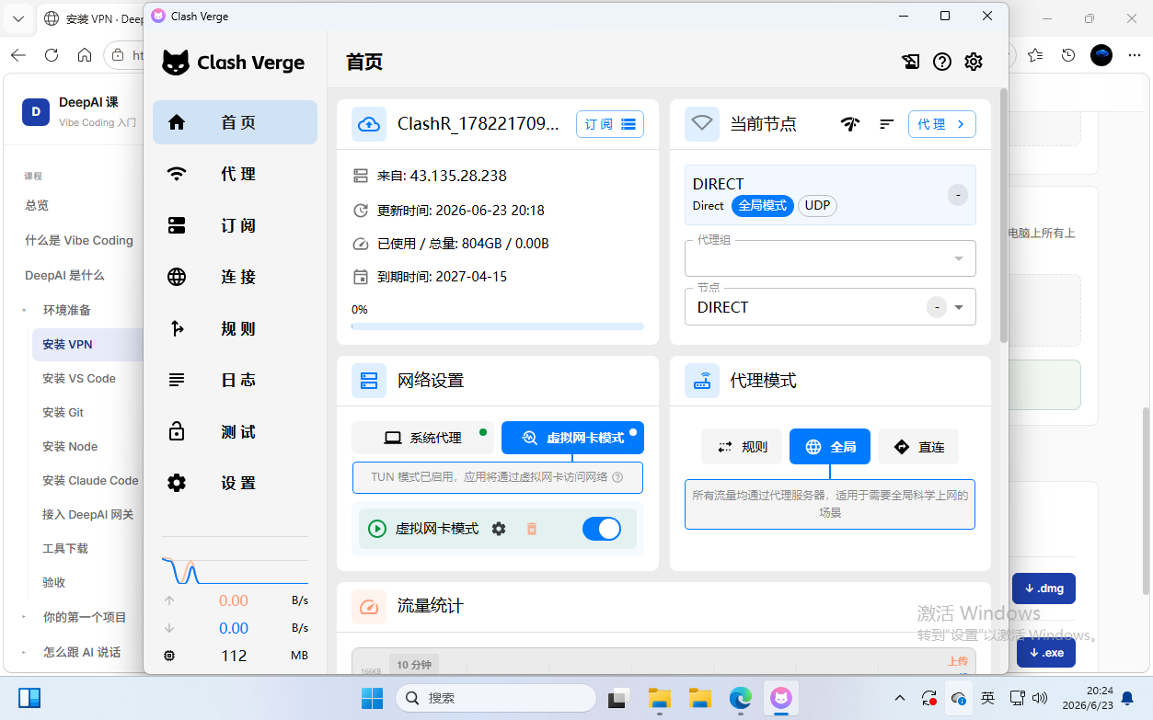Click the 订阅 button on profile card

[610, 124]
